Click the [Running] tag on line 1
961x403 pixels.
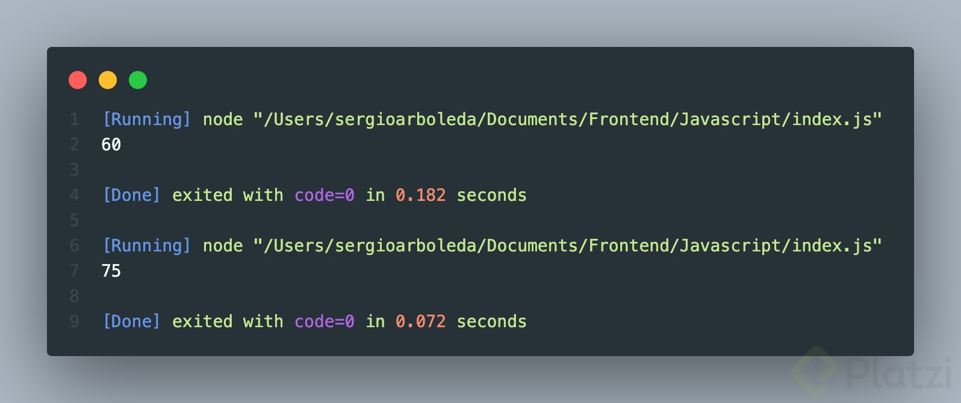[x=147, y=119]
